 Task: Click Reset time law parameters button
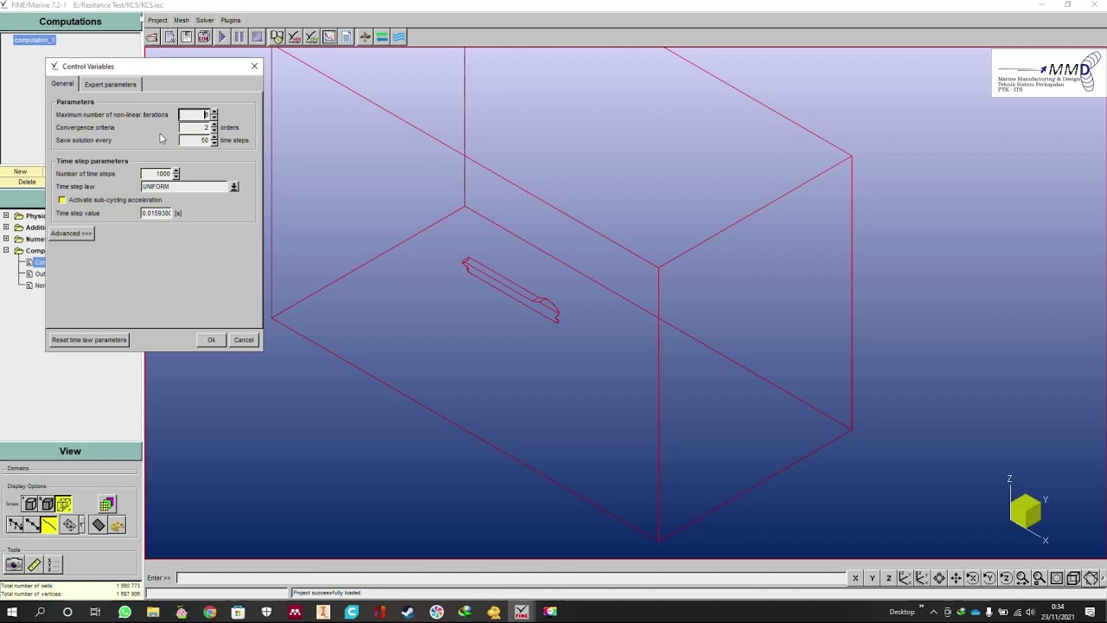click(89, 340)
